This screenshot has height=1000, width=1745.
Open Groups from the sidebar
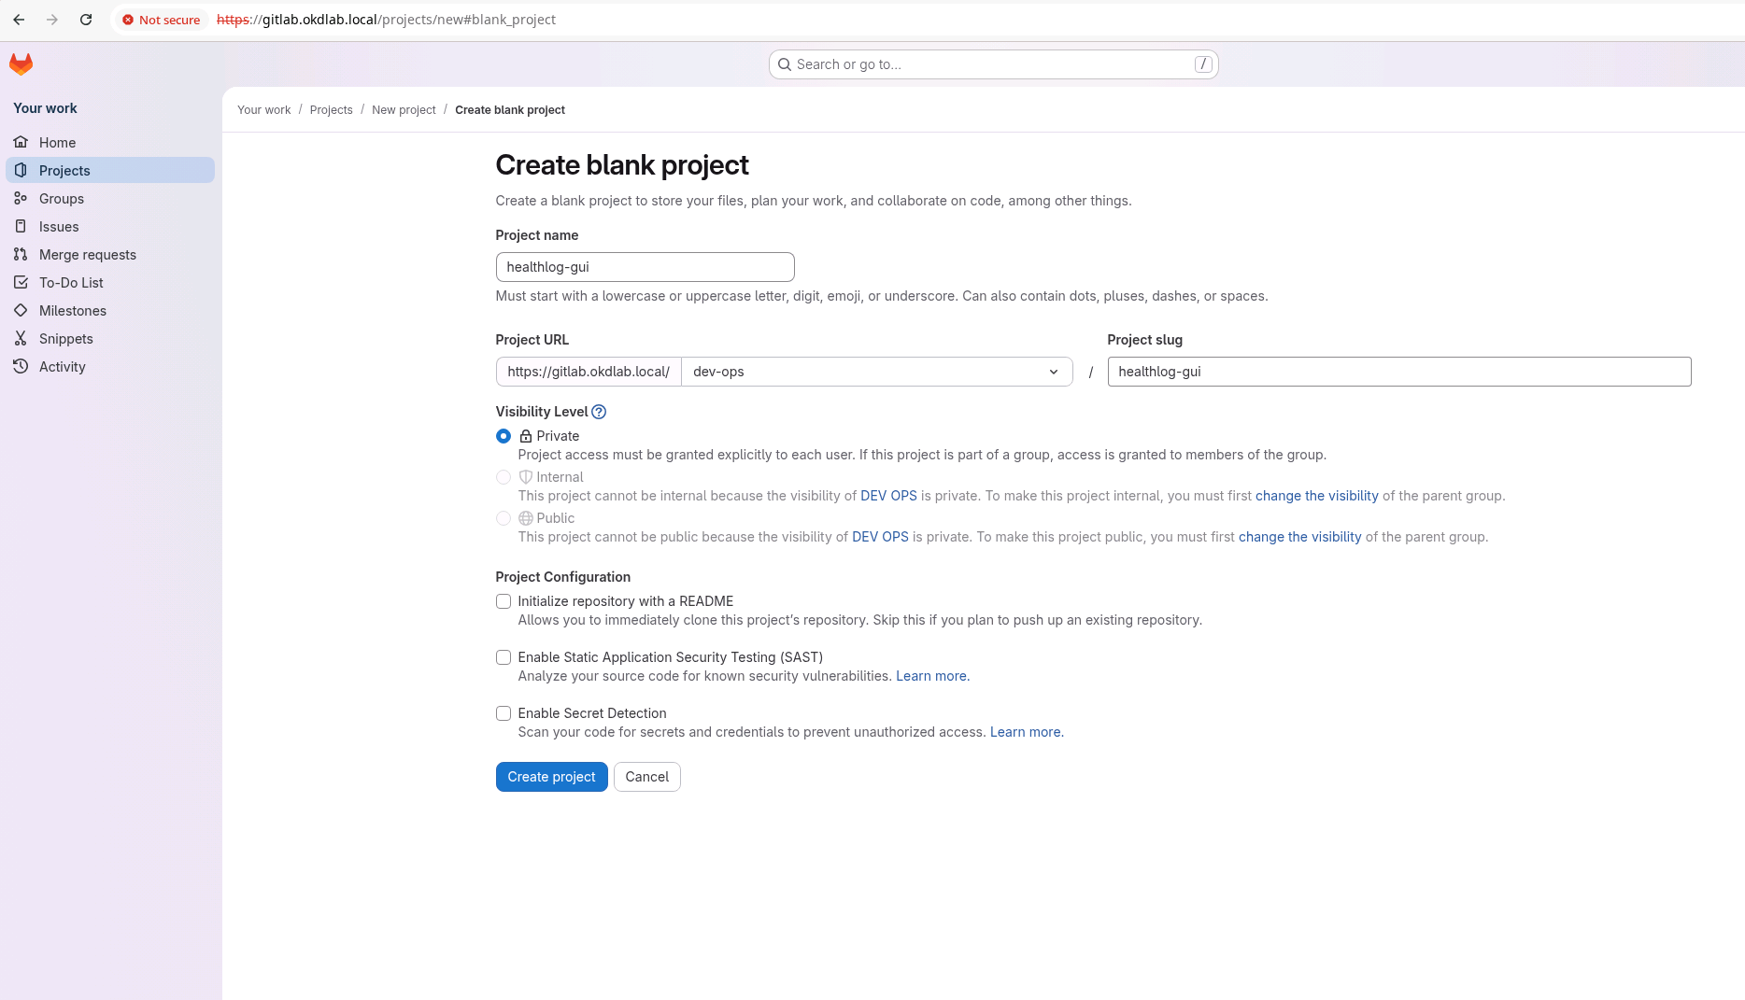tap(62, 199)
